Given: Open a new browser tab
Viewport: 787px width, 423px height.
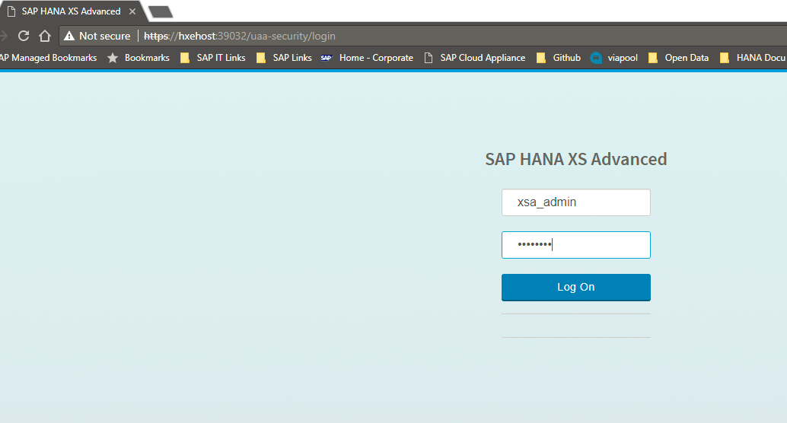Looking at the screenshot, I should point(161,11).
